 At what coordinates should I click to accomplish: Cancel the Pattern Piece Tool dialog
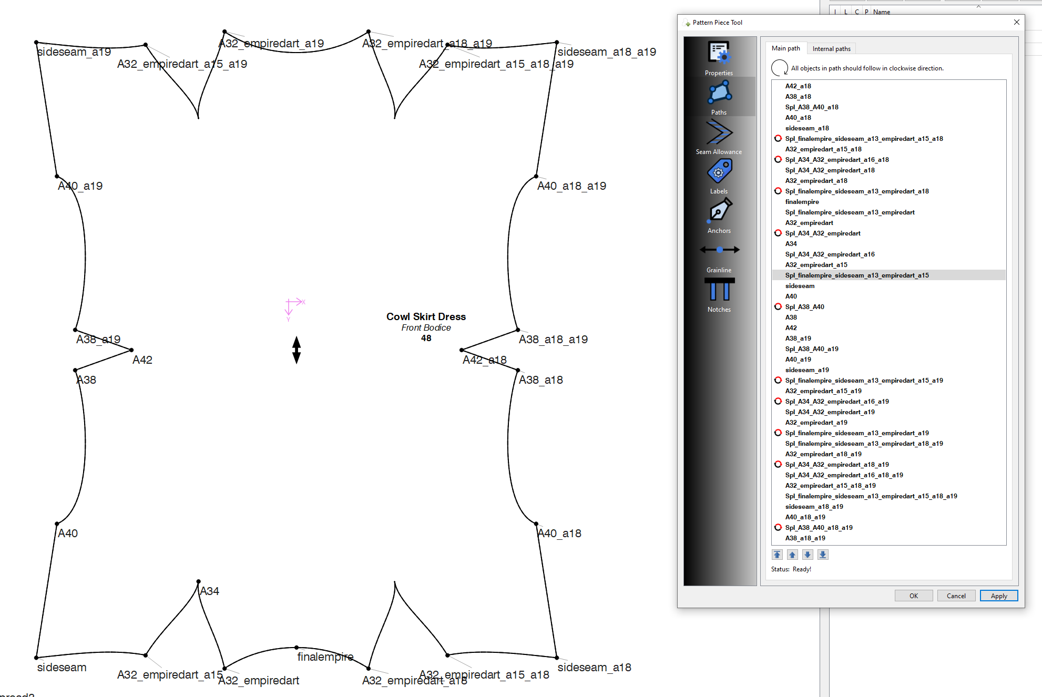coord(956,596)
